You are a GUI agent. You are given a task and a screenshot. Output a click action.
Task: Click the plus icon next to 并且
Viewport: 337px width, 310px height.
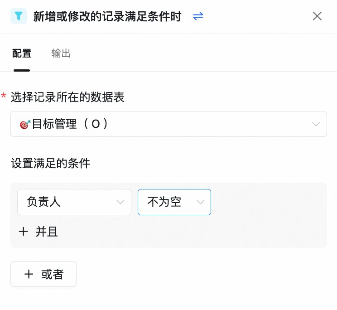click(x=23, y=232)
